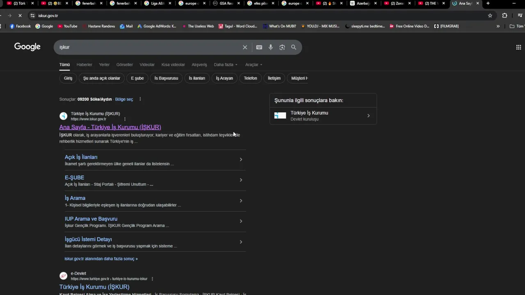Open The Useless Web bookmark
This screenshot has height=295, width=525.
point(198,26)
